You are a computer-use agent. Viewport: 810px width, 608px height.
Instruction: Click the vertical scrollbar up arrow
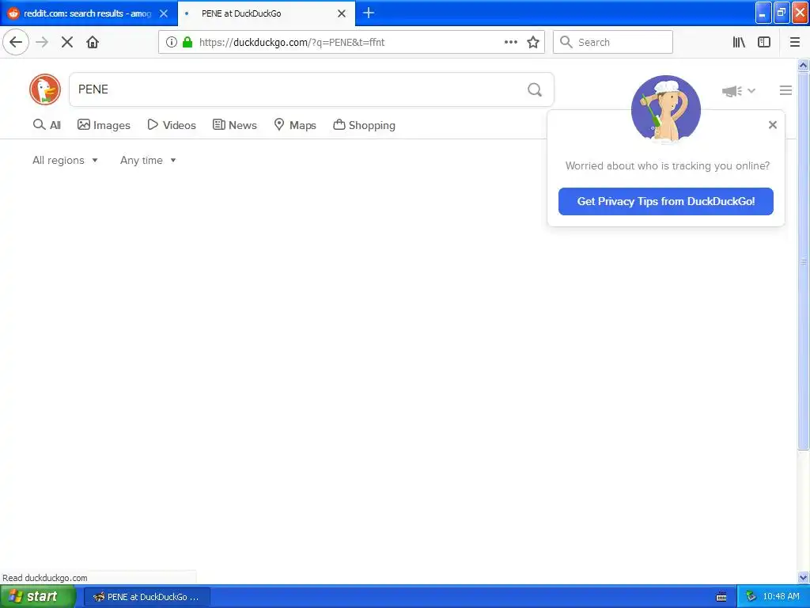tap(803, 65)
